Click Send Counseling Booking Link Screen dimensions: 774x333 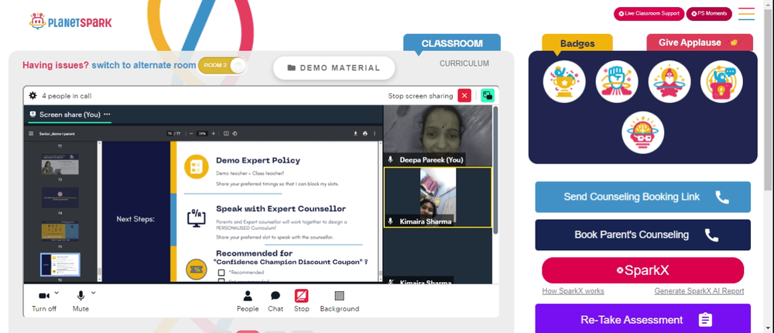click(x=642, y=197)
